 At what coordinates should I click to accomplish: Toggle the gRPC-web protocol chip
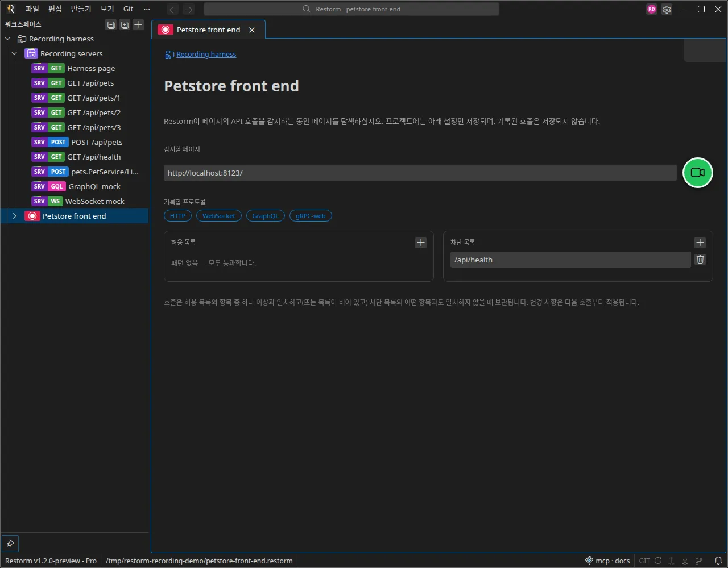[311, 216]
